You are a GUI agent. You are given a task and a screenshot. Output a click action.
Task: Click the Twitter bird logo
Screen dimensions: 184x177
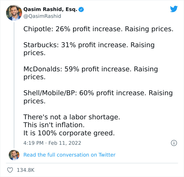click(174, 9)
